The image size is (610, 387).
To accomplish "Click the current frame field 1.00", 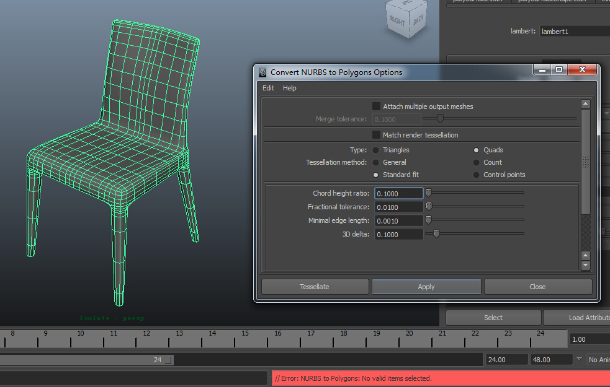I will click(590, 339).
